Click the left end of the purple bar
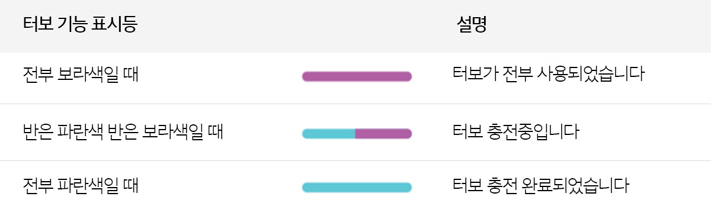711x219 pixels. tap(306, 76)
